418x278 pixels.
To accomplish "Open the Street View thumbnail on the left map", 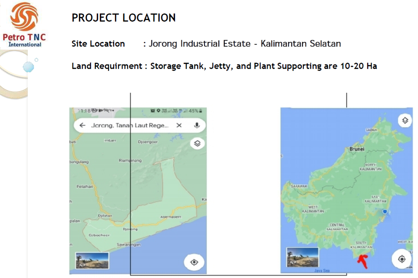I will (x=92, y=261).
